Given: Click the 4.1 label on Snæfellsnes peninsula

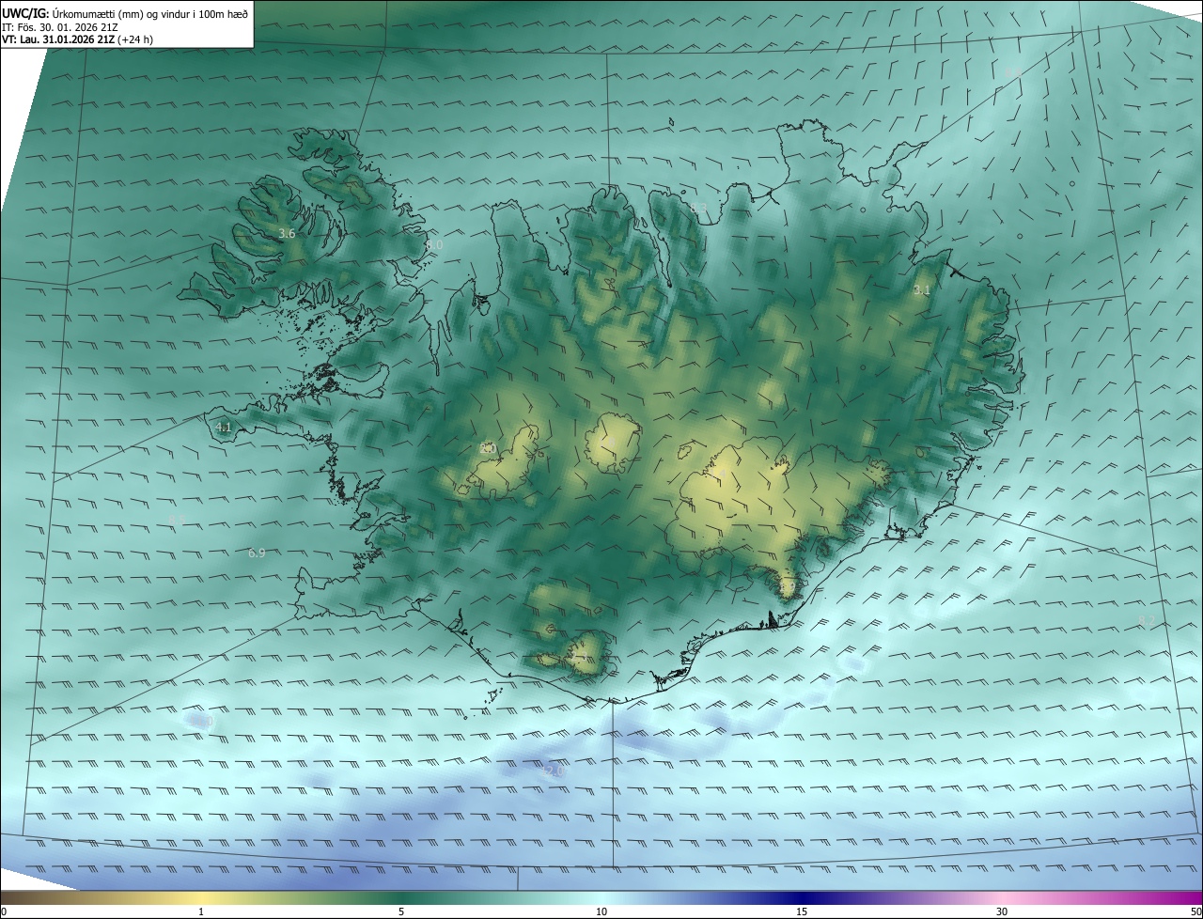Looking at the screenshot, I should [x=223, y=427].
